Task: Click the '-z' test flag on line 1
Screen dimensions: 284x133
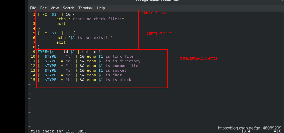Action: pyautogui.click(x=45, y=14)
